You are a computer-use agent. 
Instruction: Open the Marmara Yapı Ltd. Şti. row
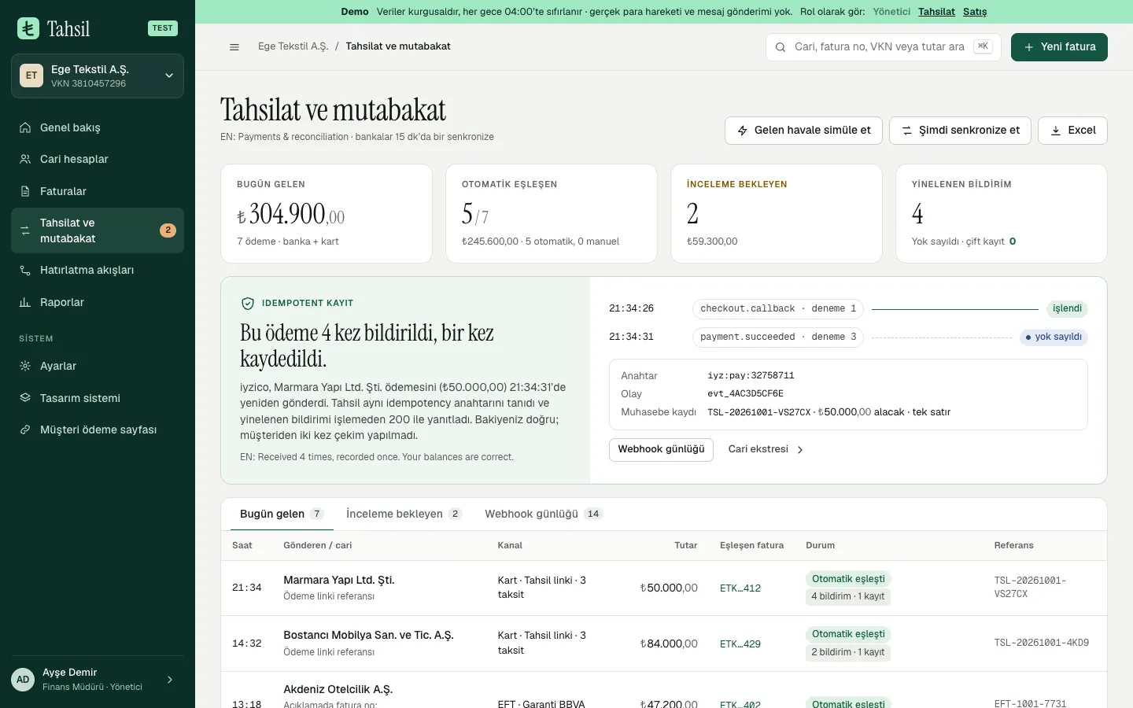click(x=664, y=588)
